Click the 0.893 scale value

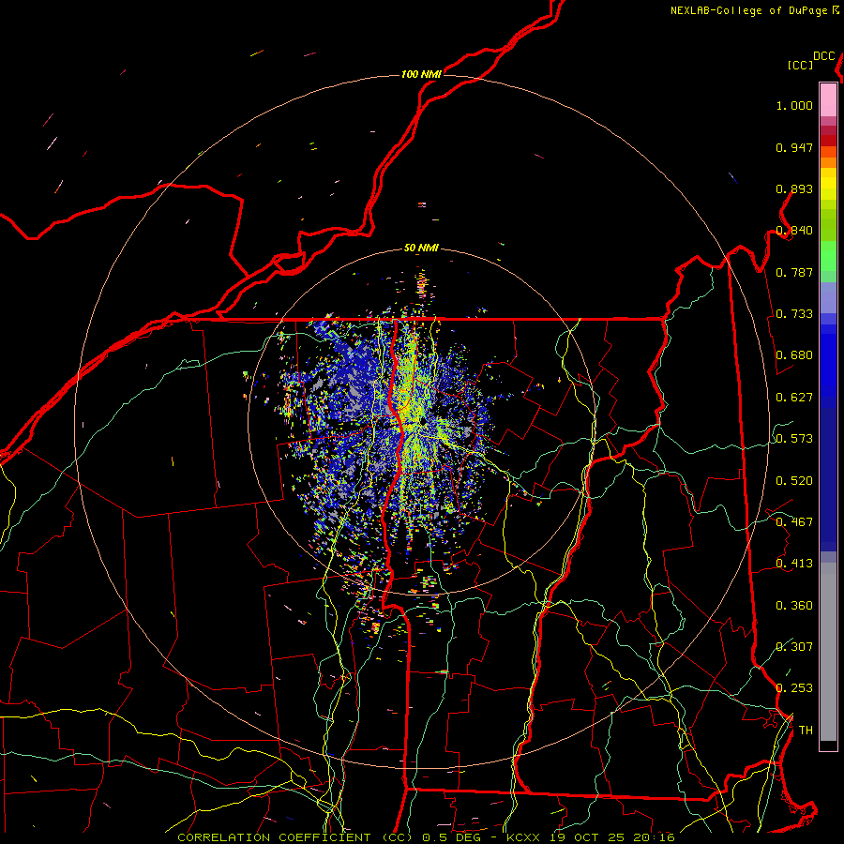tap(794, 188)
